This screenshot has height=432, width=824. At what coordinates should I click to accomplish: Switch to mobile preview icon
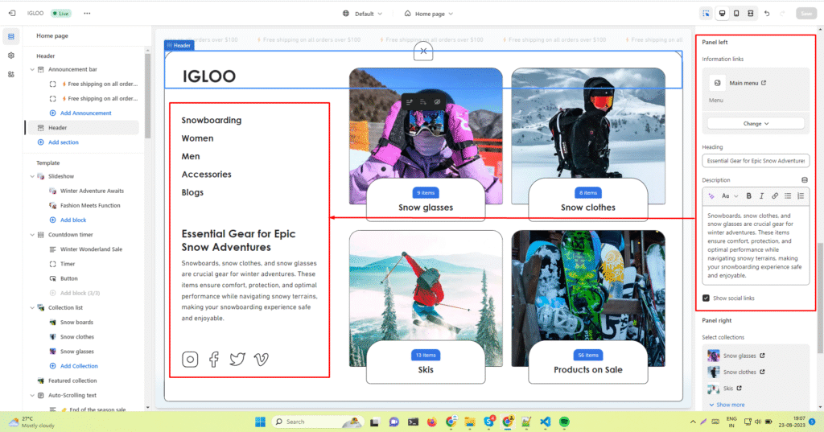coord(735,14)
